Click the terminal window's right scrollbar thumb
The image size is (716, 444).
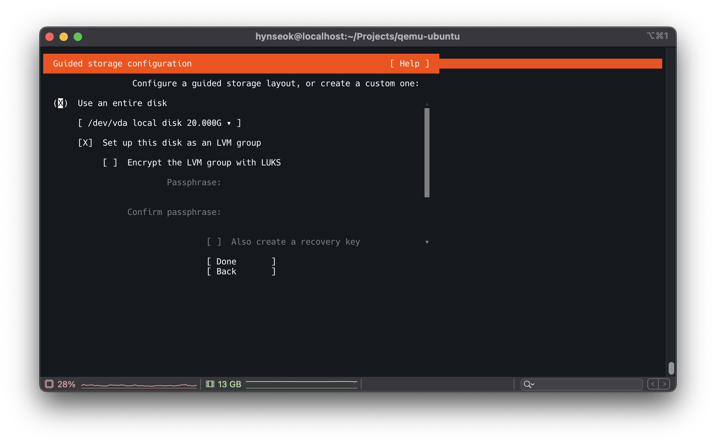(671, 368)
